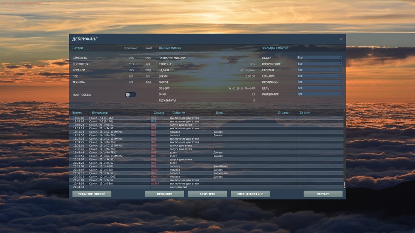Click the Очки value 23
This screenshot has width=415, height=233.
click(253, 95)
